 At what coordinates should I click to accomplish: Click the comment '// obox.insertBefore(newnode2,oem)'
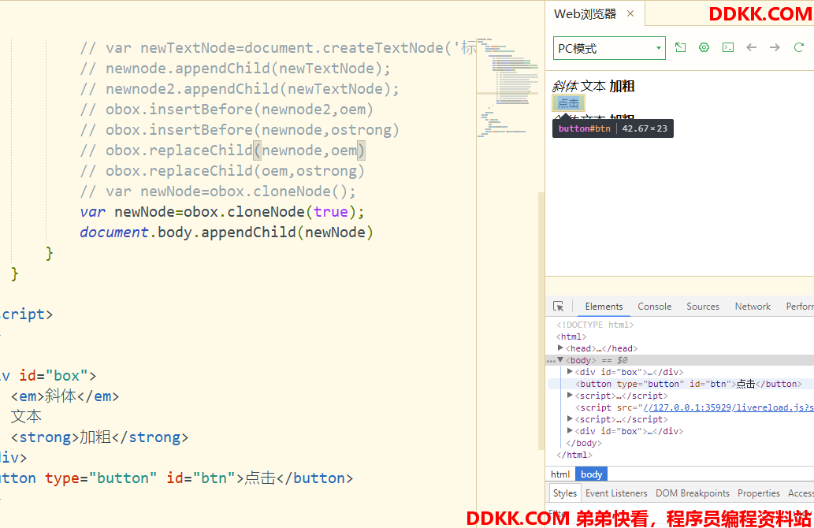point(227,110)
